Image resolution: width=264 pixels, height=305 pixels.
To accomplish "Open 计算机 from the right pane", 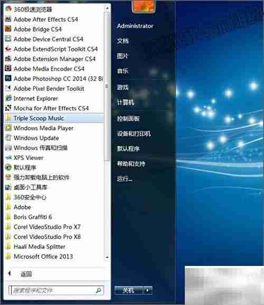I will click(x=125, y=102).
